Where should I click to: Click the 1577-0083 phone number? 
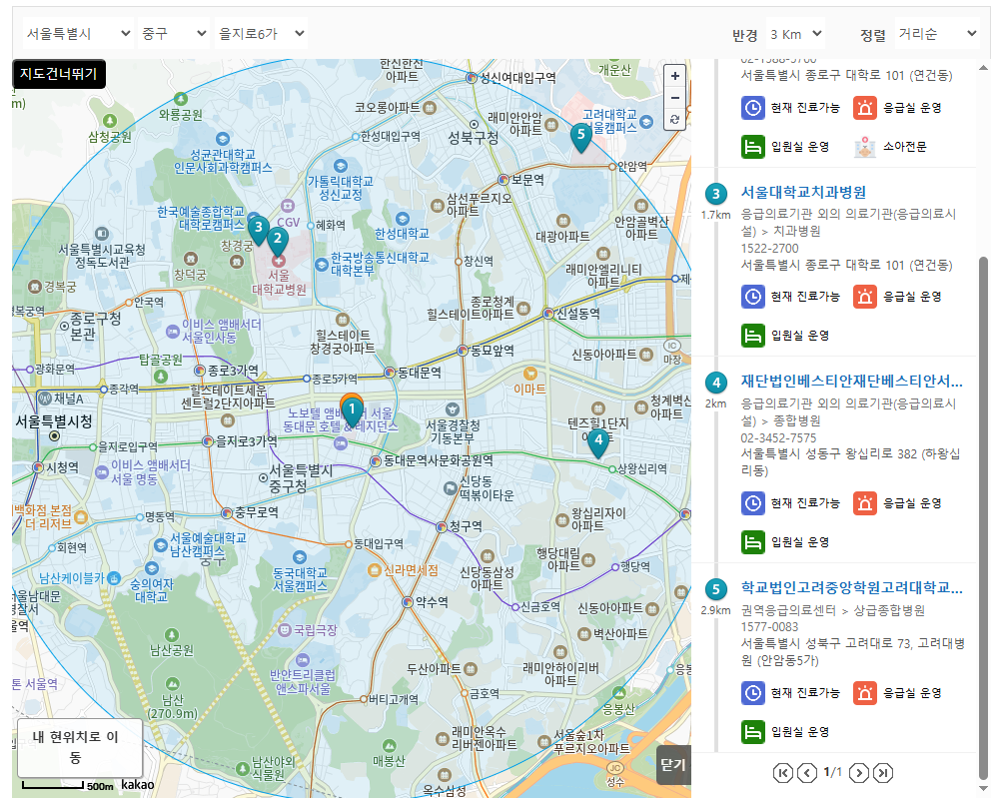point(769,626)
